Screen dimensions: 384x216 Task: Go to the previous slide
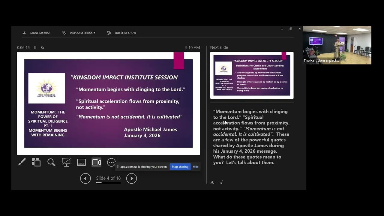click(85, 178)
